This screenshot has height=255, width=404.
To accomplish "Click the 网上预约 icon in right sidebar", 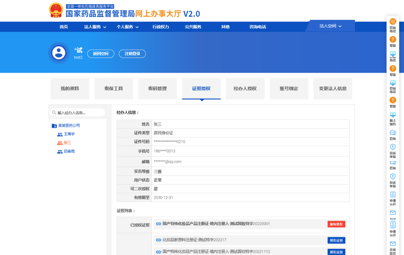I will pyautogui.click(x=392, y=115).
